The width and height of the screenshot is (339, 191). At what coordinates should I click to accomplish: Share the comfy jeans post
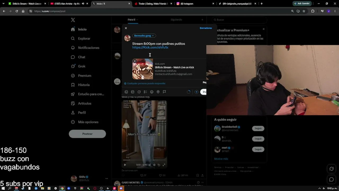203,175
